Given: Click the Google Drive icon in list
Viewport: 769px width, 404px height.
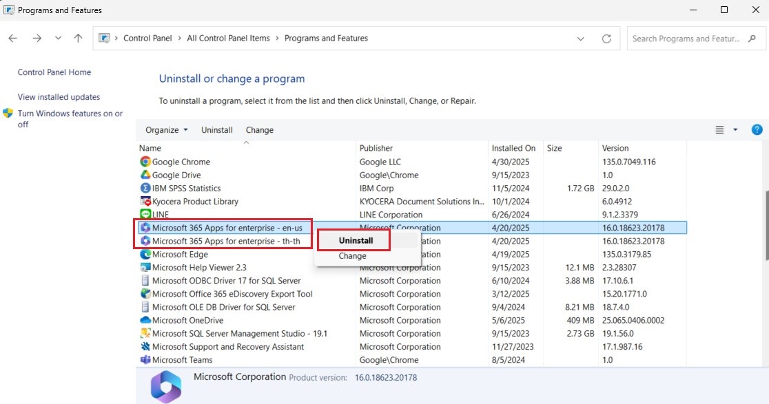Looking at the screenshot, I should [x=145, y=175].
